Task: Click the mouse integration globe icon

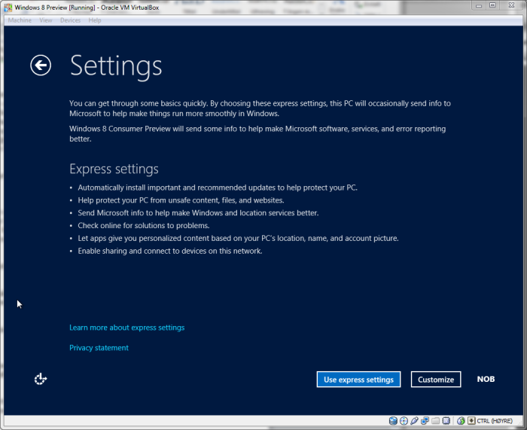Action: point(461,420)
